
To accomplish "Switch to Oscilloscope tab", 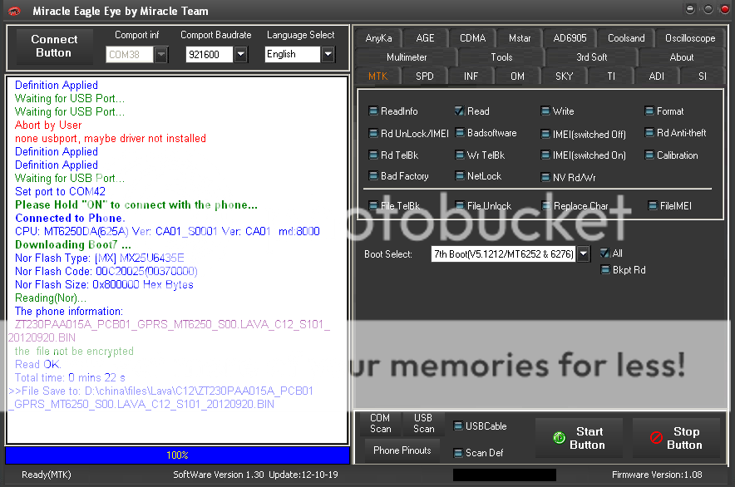I will (x=690, y=38).
